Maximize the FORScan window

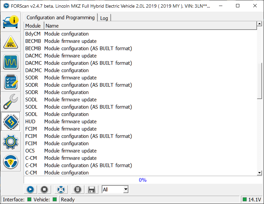click(x=238, y=6)
